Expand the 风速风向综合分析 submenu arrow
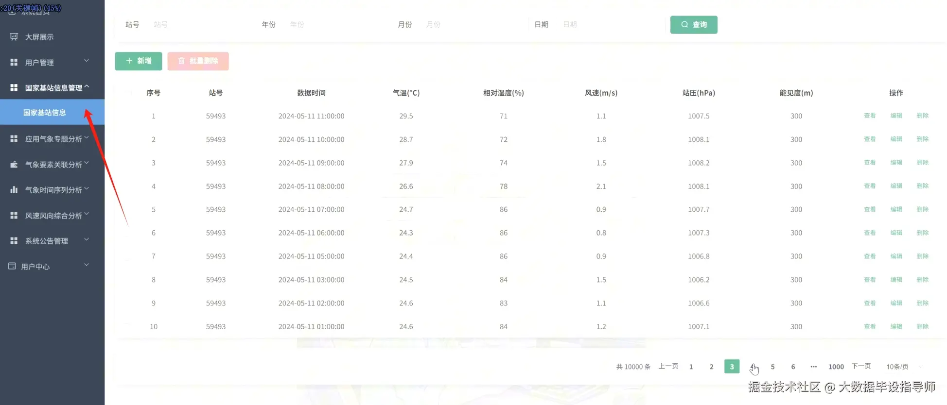947x405 pixels. 87,214
